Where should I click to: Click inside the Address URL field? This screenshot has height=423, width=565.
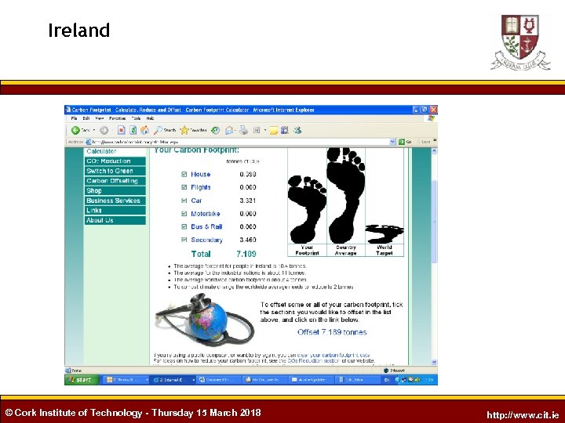240,142
